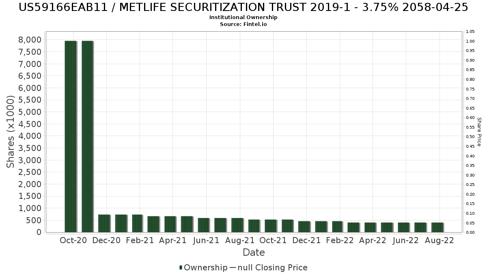
Task: Click the Jun-21 ownership bar
Action: click(204, 225)
